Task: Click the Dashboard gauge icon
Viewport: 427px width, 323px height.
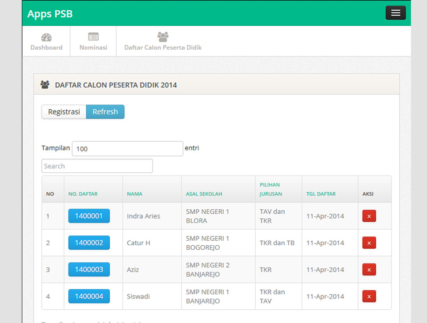Action: (46, 37)
